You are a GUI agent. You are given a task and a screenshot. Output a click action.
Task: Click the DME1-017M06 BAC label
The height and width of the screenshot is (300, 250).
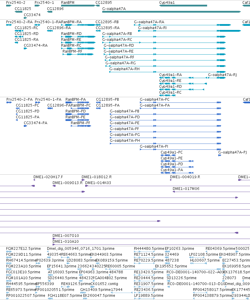(186, 189)
